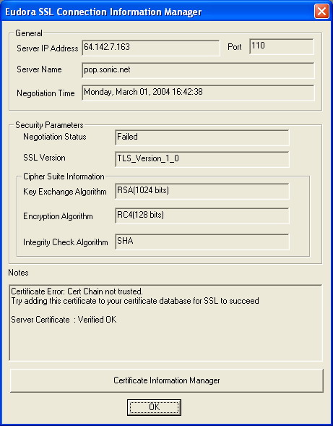The height and width of the screenshot is (426, 333).
Task: Click the "Key Exchange Algorithm" label
Action: pyautogui.click(x=65, y=192)
